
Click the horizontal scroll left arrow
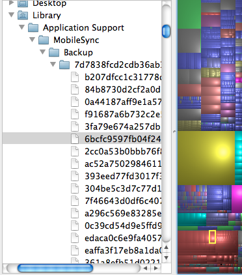[146, 268]
